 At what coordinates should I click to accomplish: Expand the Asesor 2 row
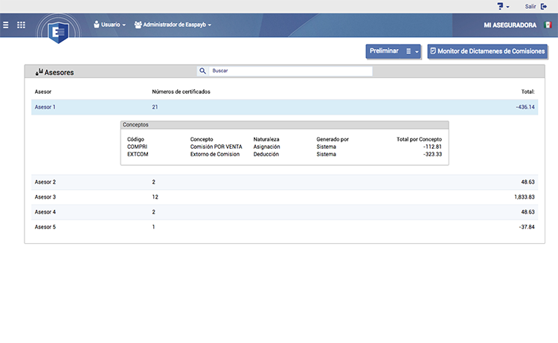284,182
